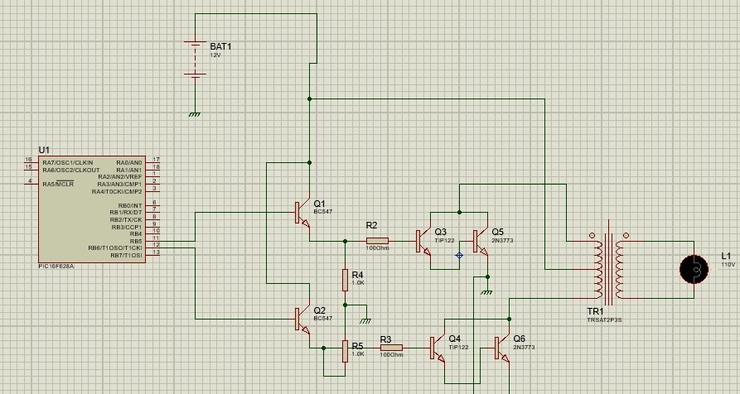Click the U1 reference label
Screen dimensions: 740x394
point(44,151)
